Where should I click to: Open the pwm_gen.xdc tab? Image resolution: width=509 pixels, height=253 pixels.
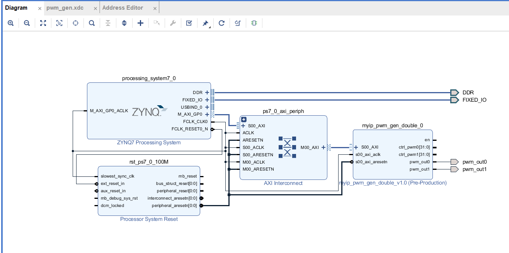coord(65,8)
